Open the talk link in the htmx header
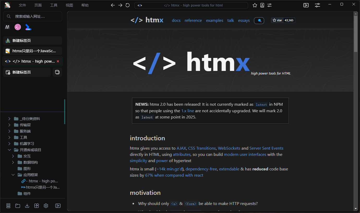Viewport: 360px width, 213px height. click(231, 21)
